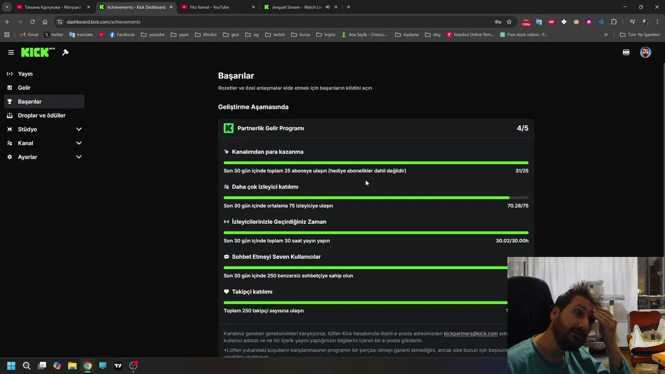Open the browser media controls icon

(x=632, y=22)
